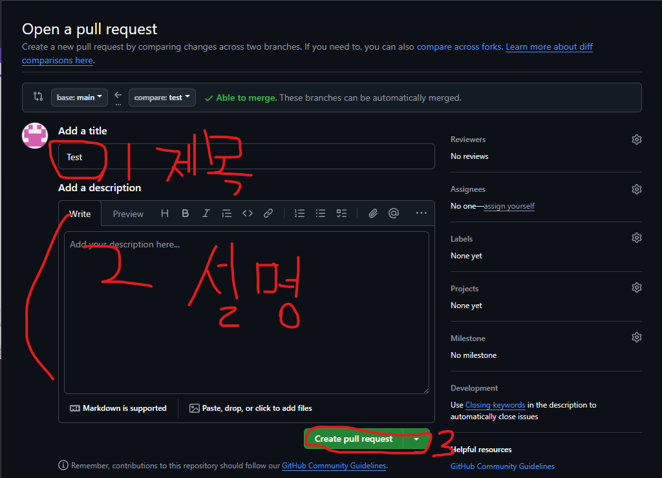Click the compare branches swap icon
This screenshot has width=662, height=478.
pos(38,97)
